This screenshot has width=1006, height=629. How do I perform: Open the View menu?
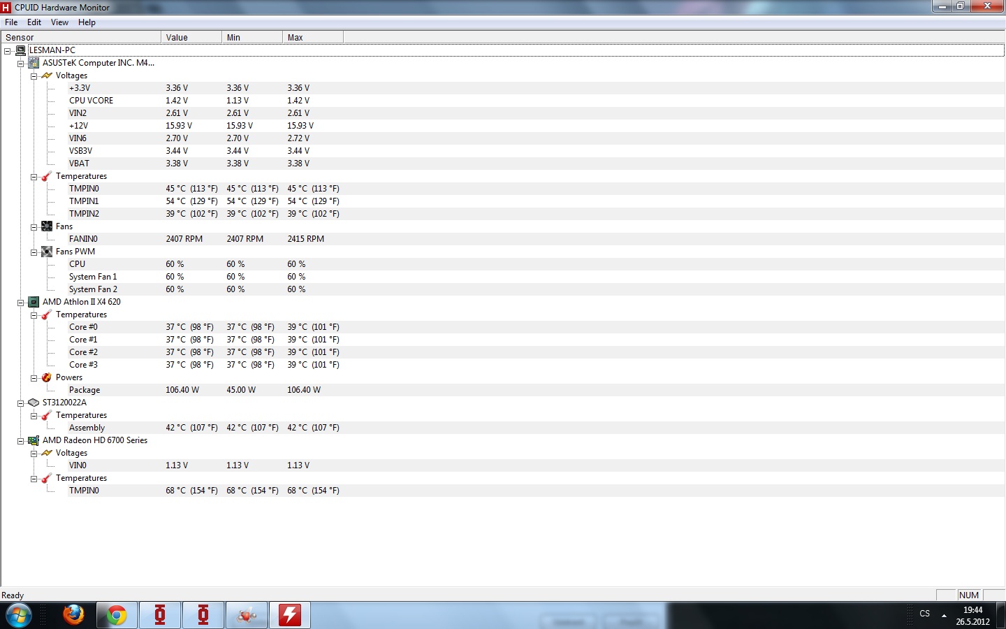pos(59,22)
